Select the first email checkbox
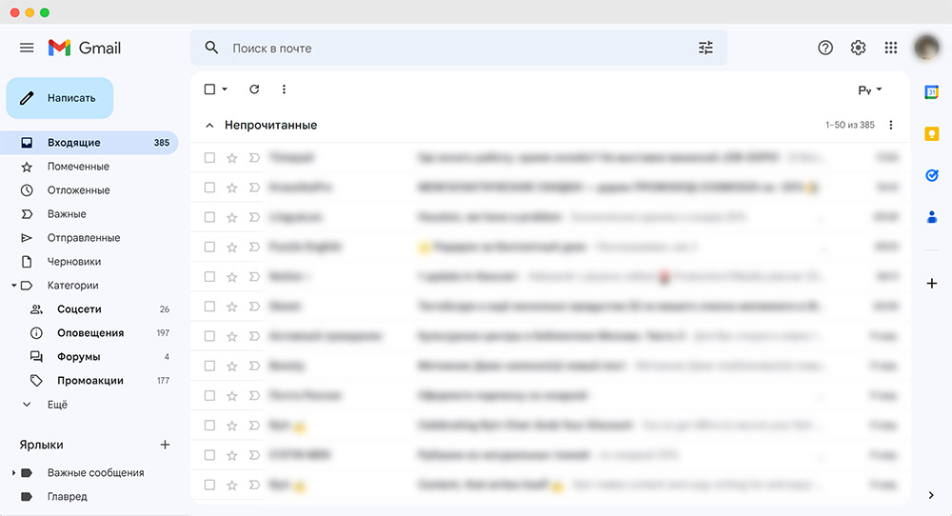Screen dimensions: 952x516 209,158
